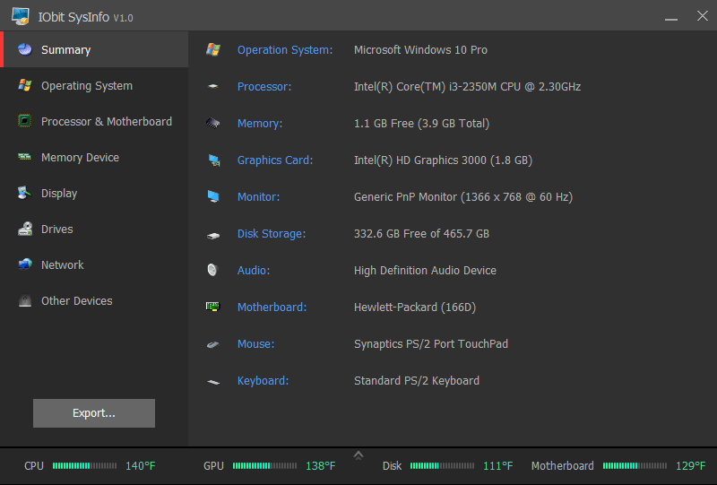Click the green board icon beside Motherboard row

point(213,307)
